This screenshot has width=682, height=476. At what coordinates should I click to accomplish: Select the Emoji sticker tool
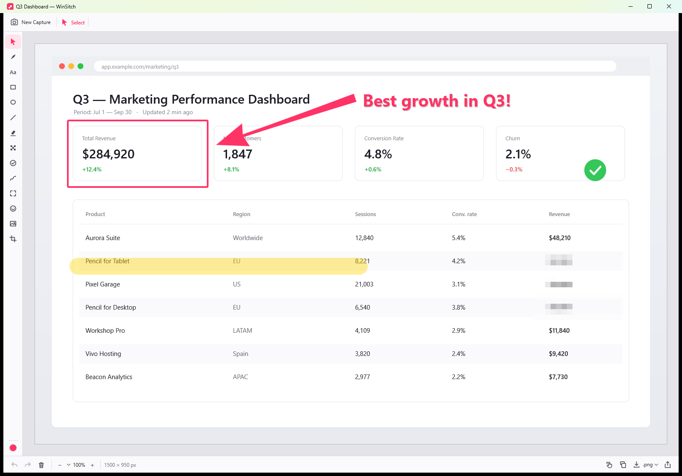click(x=13, y=209)
